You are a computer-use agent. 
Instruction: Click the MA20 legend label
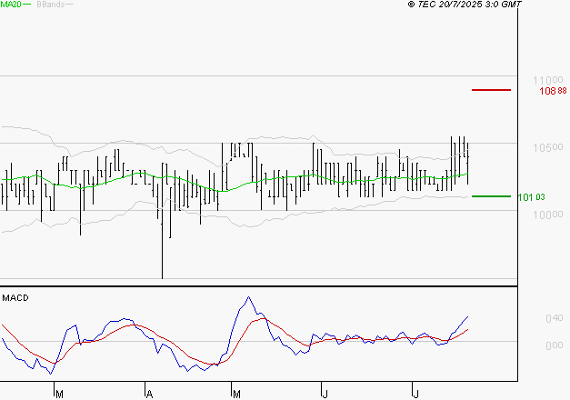10,5
